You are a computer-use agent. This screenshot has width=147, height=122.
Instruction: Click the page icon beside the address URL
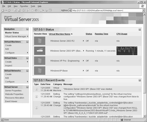(70, 10)
